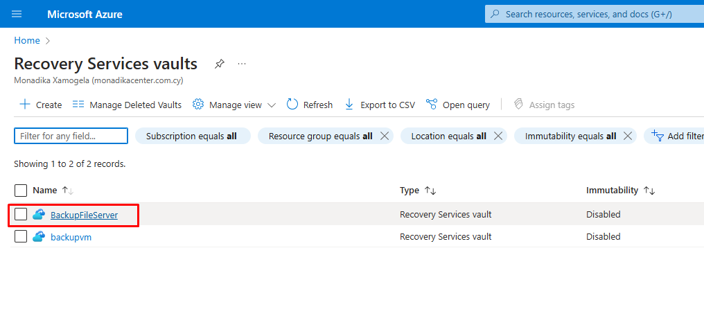The image size is (704, 318).
Task: Select all vaults with header checkbox
Action: point(21,191)
